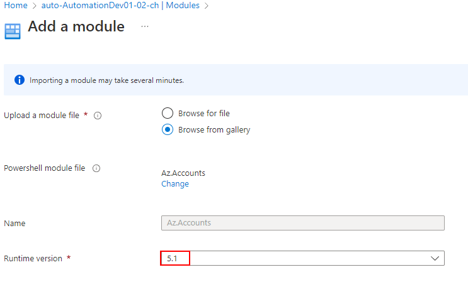Open the ellipsis more options menu

145,26
